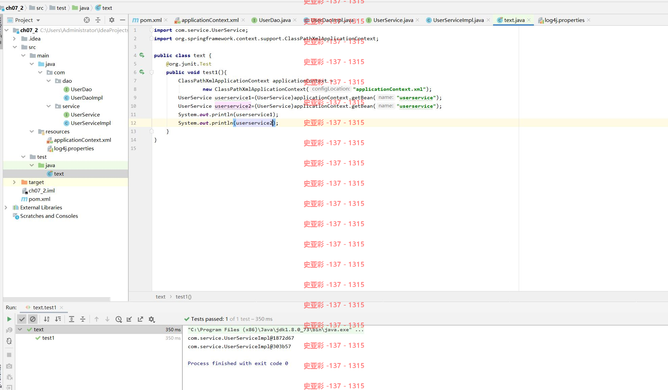Select applicationContext.xml in resources

[x=82, y=140]
